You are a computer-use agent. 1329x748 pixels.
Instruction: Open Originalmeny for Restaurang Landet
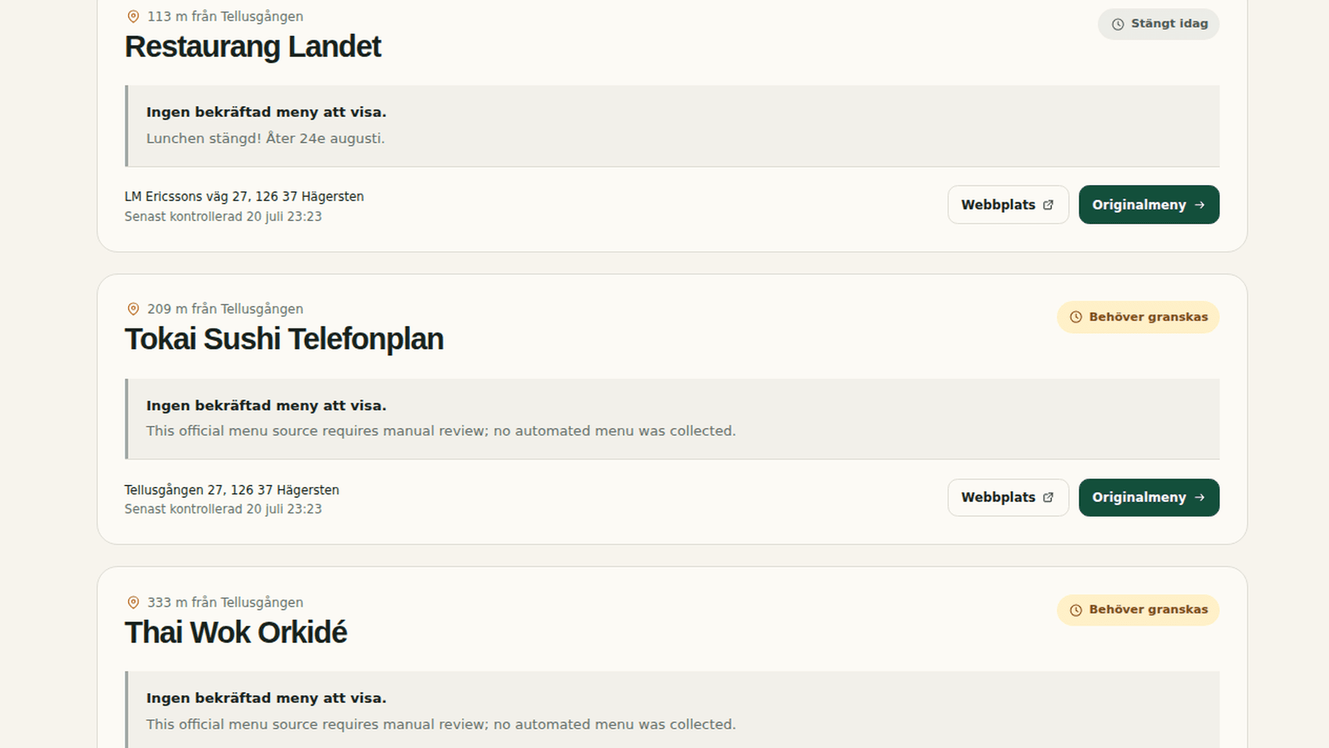[1148, 204]
